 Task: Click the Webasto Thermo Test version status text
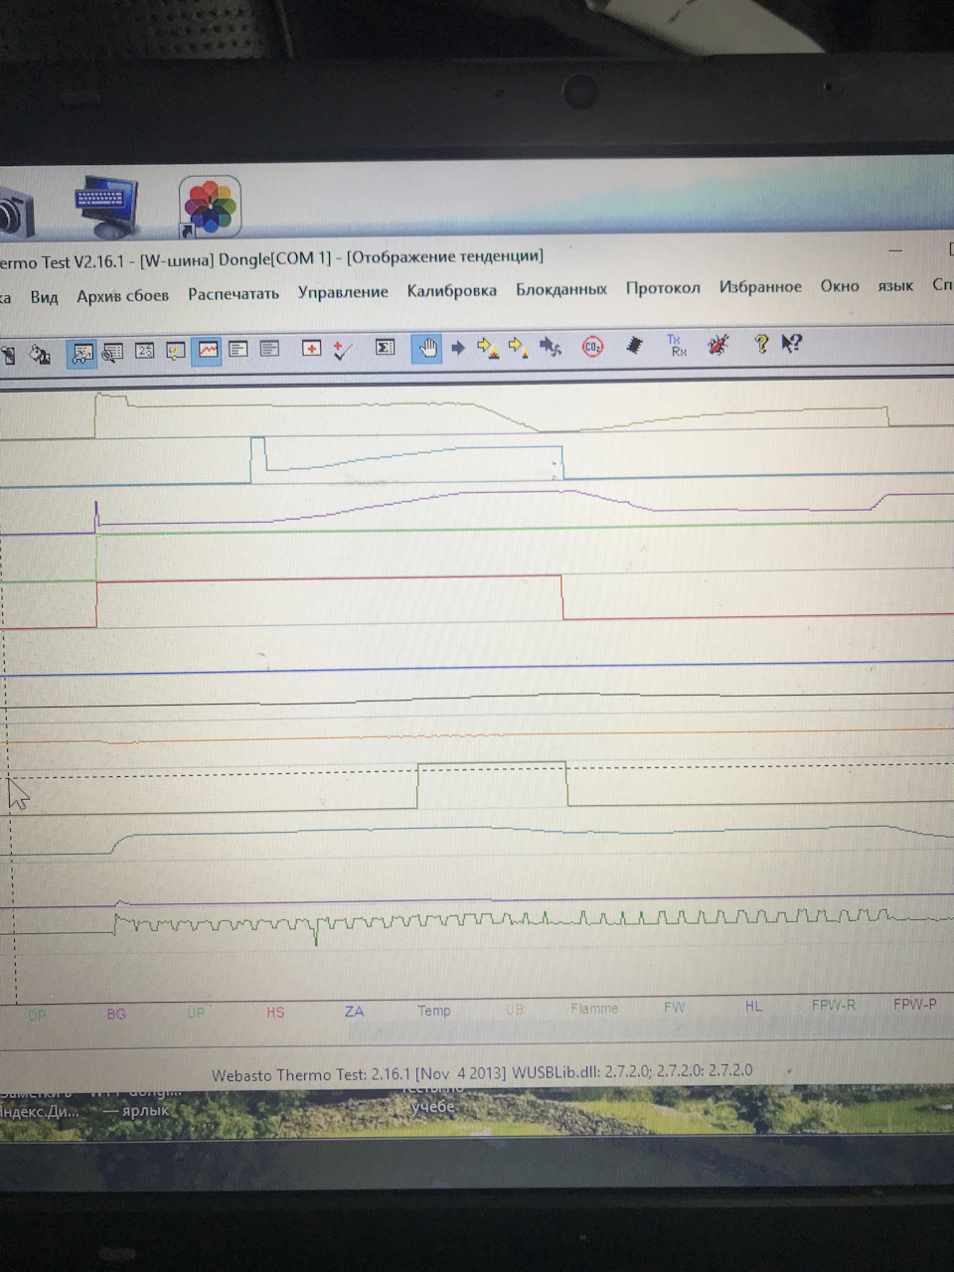[482, 1072]
